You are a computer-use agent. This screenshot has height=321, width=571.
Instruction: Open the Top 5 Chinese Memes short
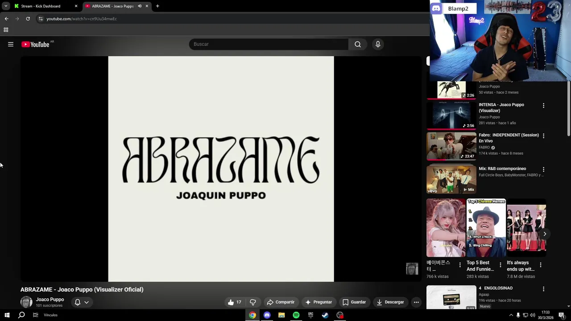click(486, 228)
